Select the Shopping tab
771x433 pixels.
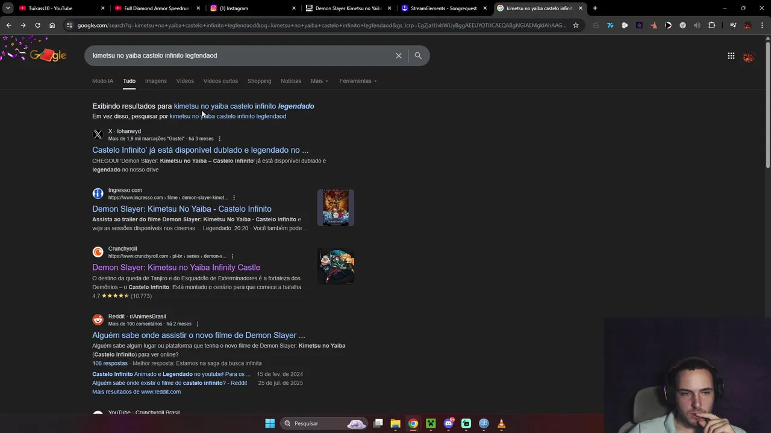tap(259, 81)
